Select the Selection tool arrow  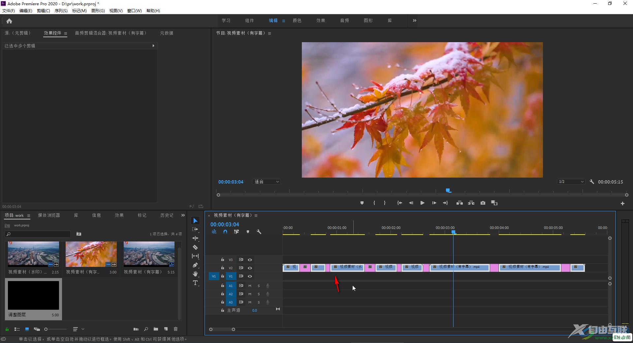(195, 220)
